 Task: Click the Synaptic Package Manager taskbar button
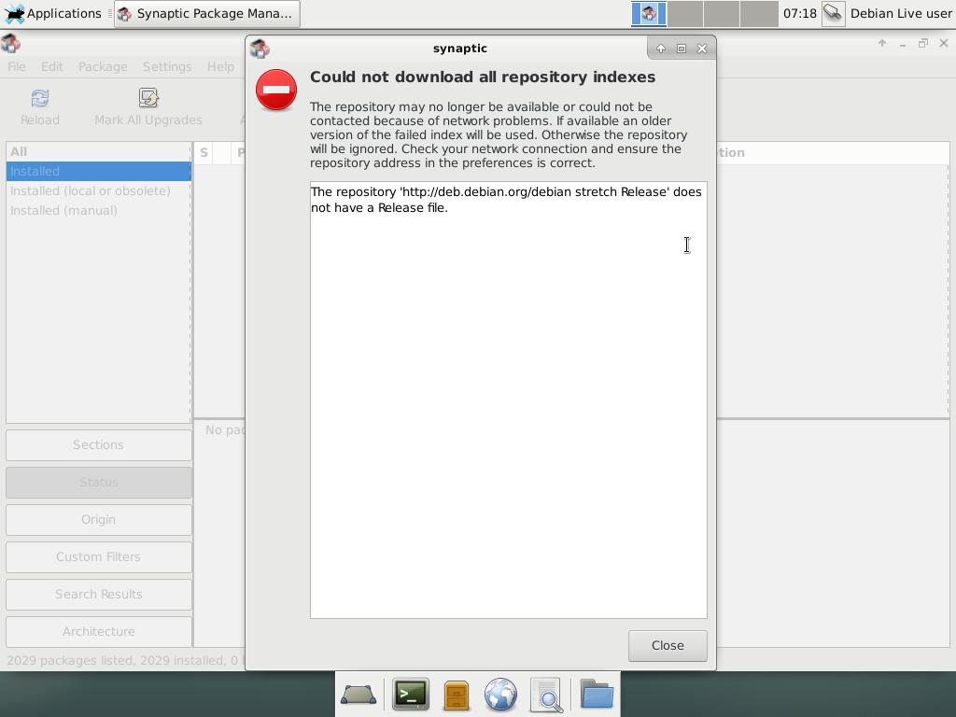[x=207, y=13]
